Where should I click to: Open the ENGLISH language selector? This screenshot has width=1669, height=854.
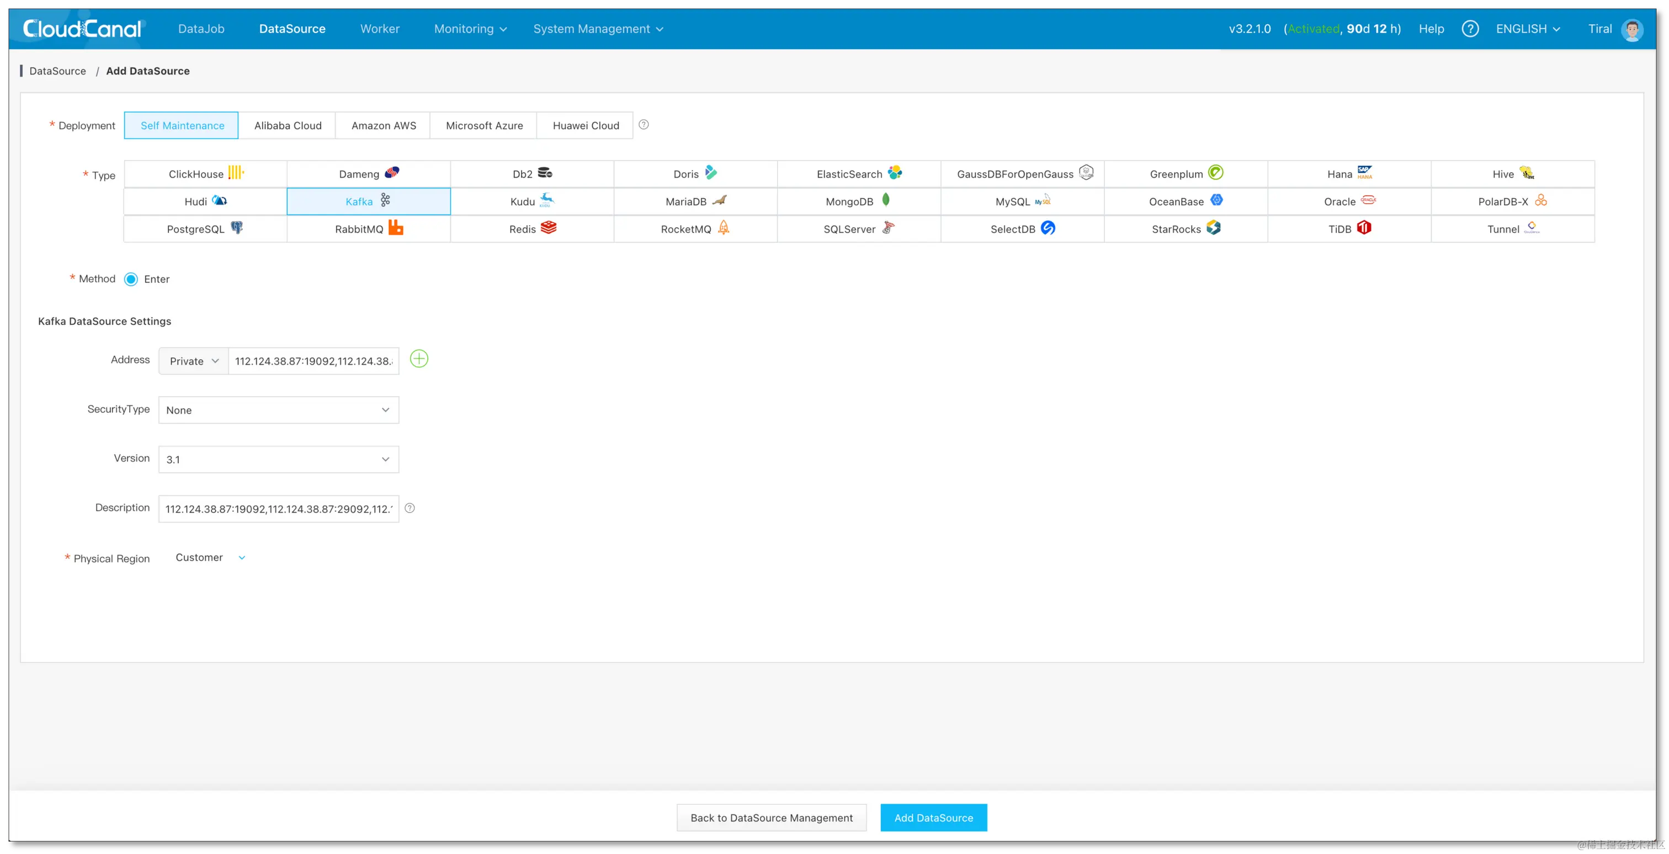(1528, 29)
